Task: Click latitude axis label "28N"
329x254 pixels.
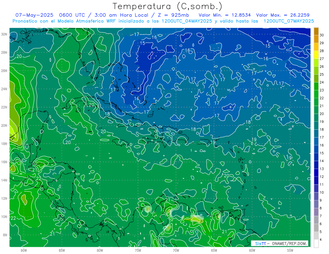Action: coord(5,52)
